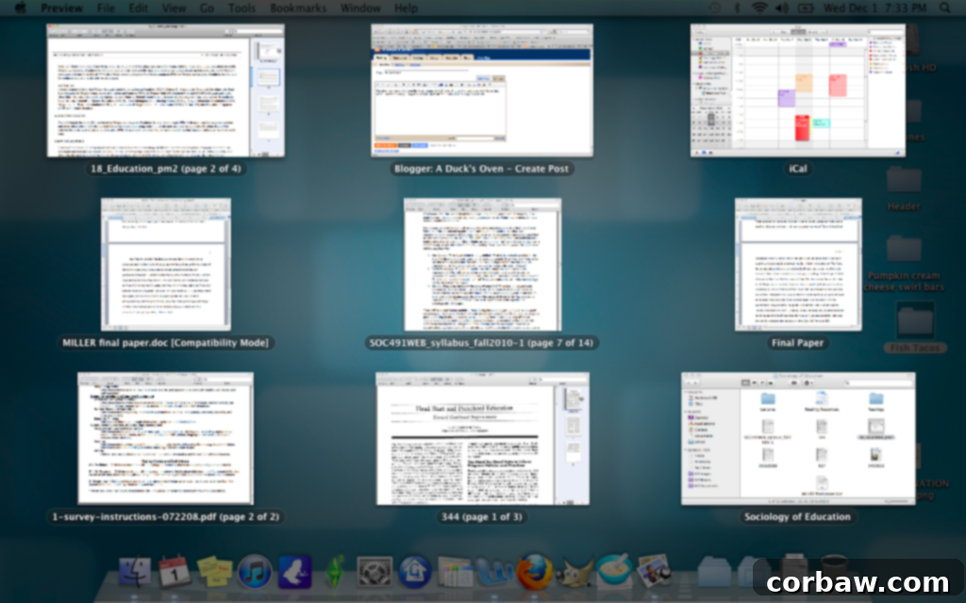The height and width of the screenshot is (603, 966).
Task: Open the Go menu in the menu bar
Action: tap(207, 8)
